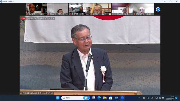Viewport: 180px width, 101px height.
Task: Open Microsoft Store from the taskbar
Action: (x=111, y=98)
